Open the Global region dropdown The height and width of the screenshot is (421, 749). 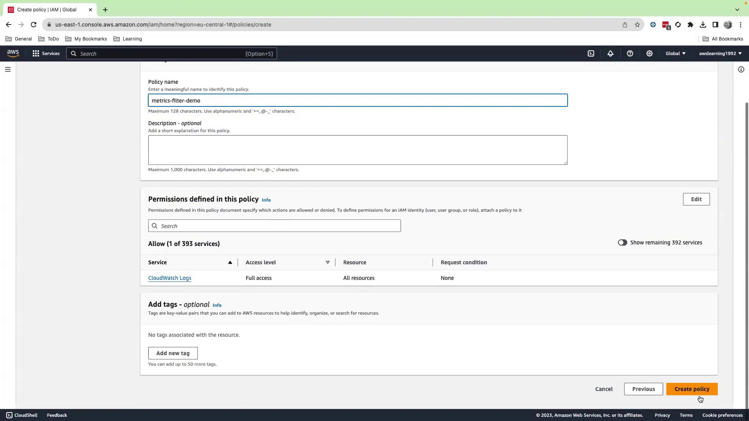(675, 54)
